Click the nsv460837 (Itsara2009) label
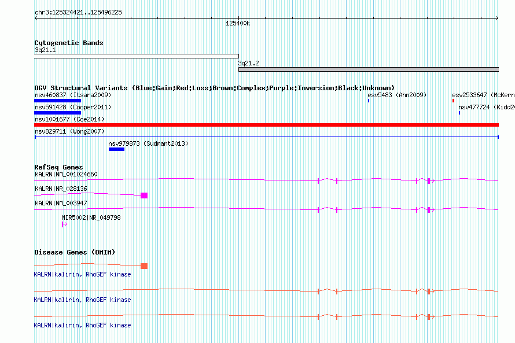 pos(73,95)
